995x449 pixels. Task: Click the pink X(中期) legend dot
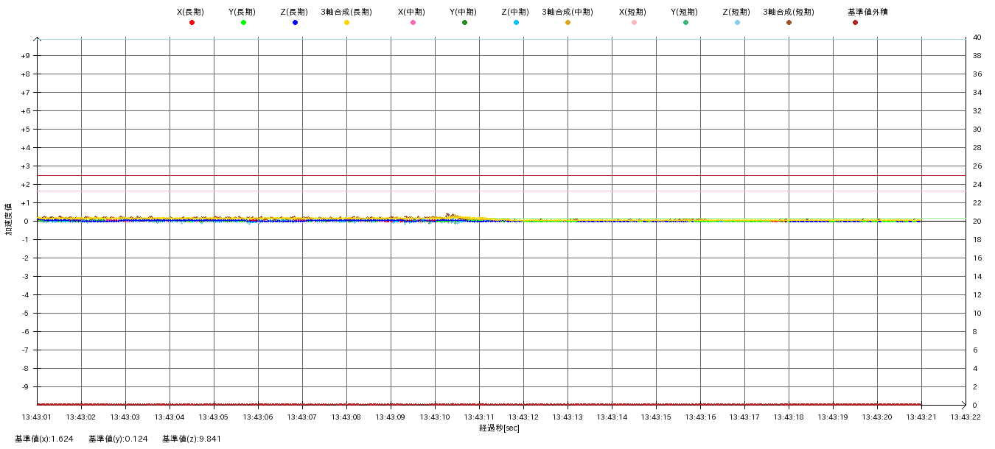[x=413, y=23]
